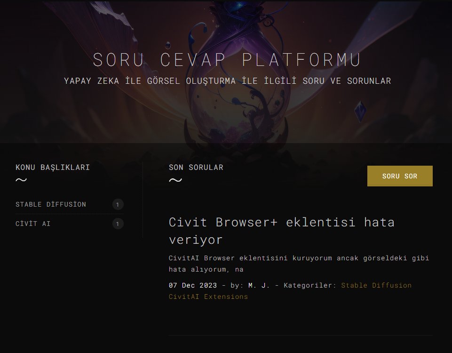Screen dimensions: 452x353
Task: Follow the Stable Diffusion category link
Action: (x=376, y=285)
